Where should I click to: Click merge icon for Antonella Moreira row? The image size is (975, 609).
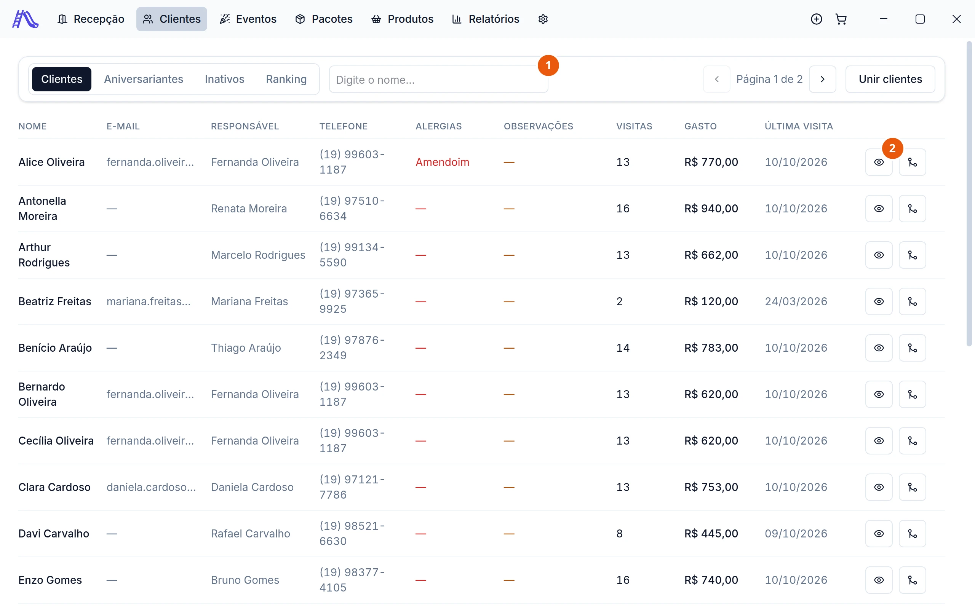pyautogui.click(x=912, y=209)
